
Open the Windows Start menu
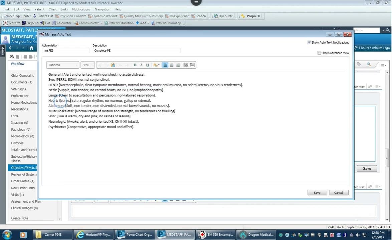pyautogui.click(x=7, y=235)
